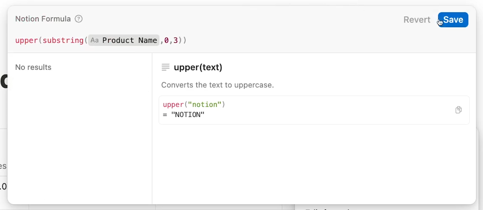Click the upper function in the formula

27,40
